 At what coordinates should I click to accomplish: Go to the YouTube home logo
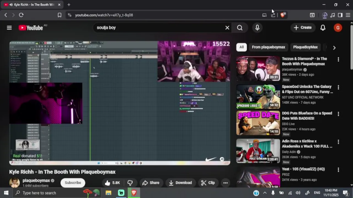pos(31,28)
